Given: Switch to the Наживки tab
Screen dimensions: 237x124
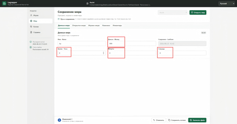Looking at the screenshot, I should coord(106,25).
